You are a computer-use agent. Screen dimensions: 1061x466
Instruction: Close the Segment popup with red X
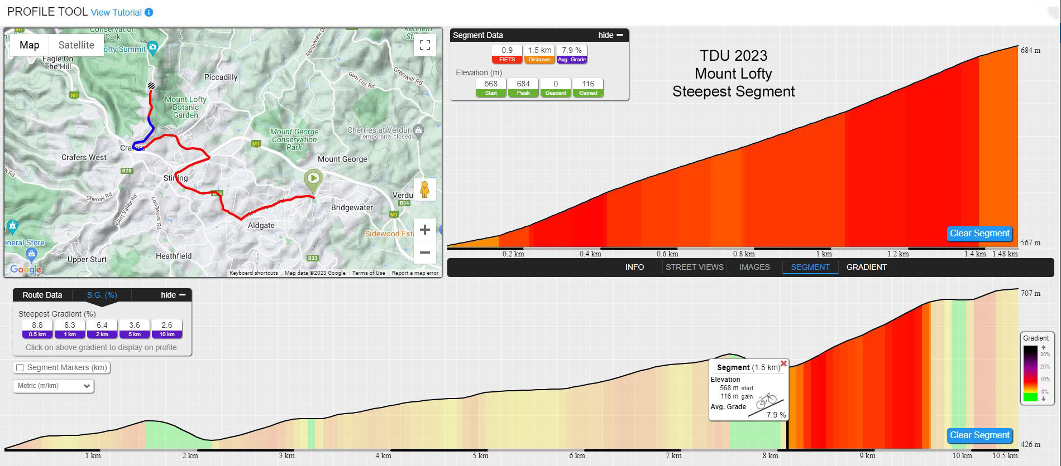pos(783,363)
